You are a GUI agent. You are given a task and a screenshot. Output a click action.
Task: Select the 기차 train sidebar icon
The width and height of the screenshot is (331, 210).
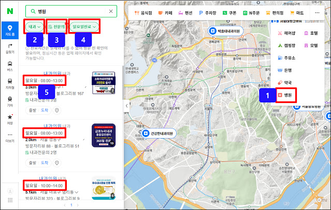coord(10,101)
